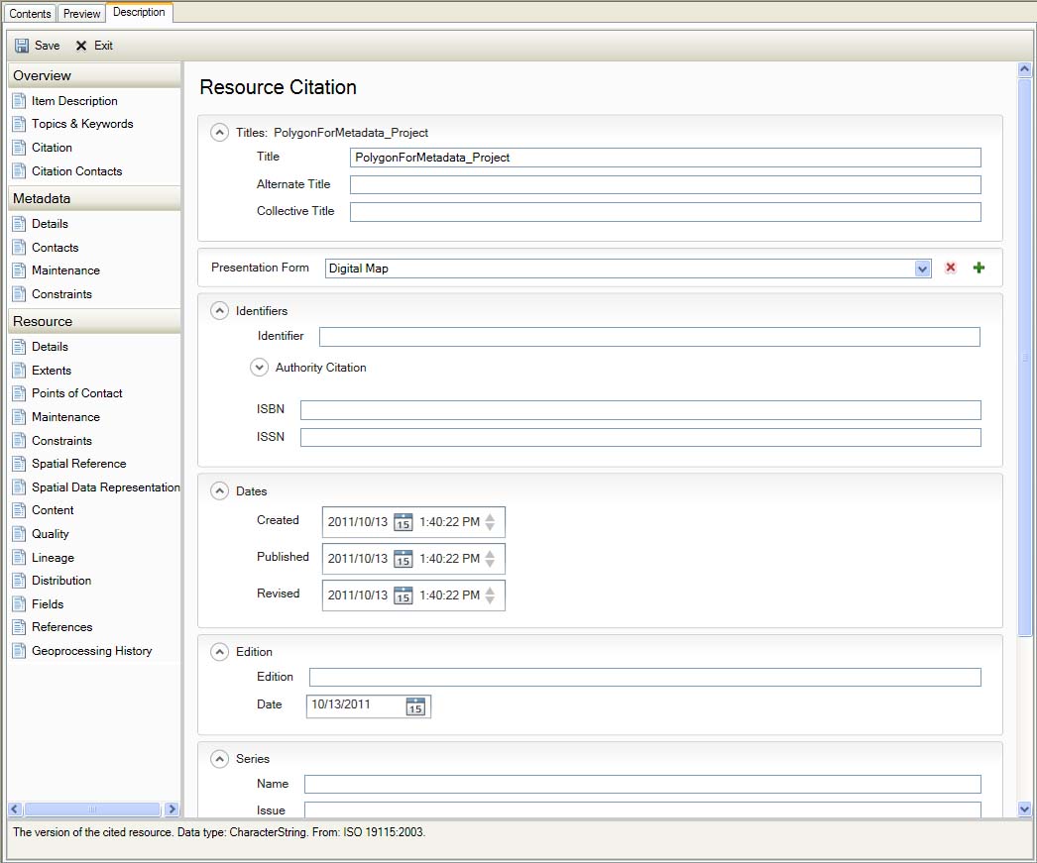This screenshot has width=1037, height=863.
Task: Switch to the Preview tab
Action: pyautogui.click(x=81, y=14)
